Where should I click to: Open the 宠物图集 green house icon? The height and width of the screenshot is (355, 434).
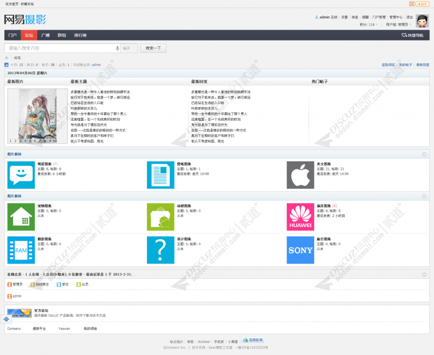click(21, 217)
